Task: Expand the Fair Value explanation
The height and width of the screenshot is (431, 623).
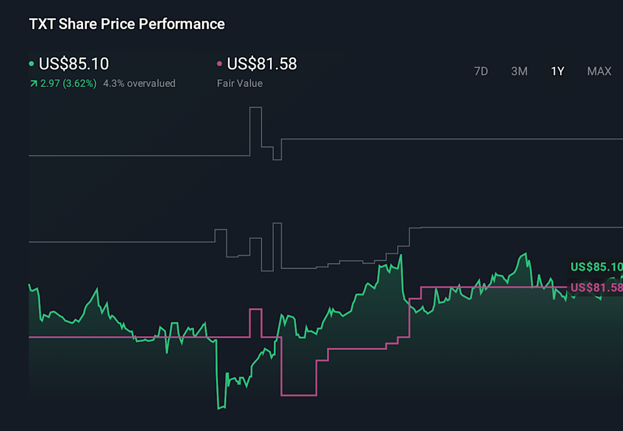Action: (x=239, y=83)
